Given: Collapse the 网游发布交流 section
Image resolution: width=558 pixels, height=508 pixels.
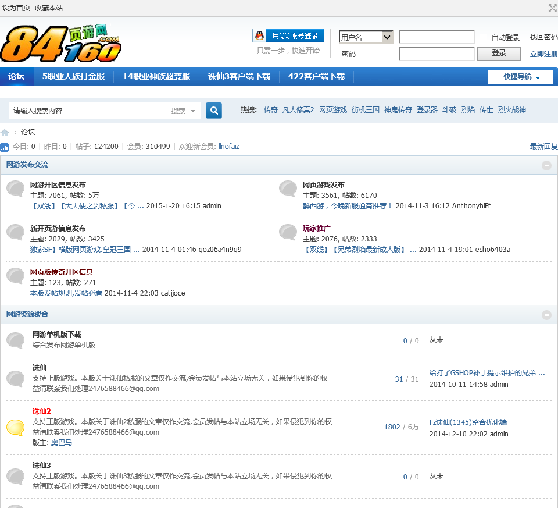Looking at the screenshot, I should tap(546, 165).
